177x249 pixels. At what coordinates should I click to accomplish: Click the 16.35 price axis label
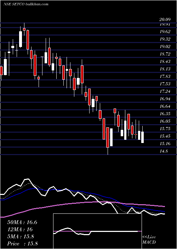click(165, 114)
